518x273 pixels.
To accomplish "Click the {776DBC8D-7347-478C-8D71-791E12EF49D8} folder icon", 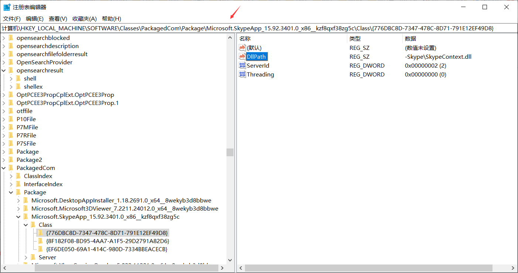I will coord(40,233).
